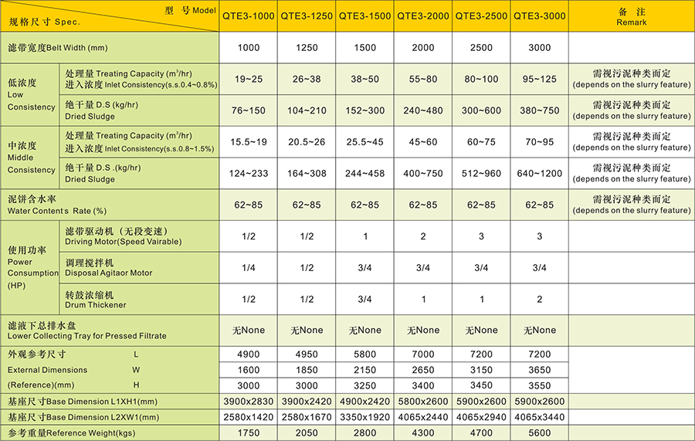Select the 5600 reference weight cell

pos(539,433)
